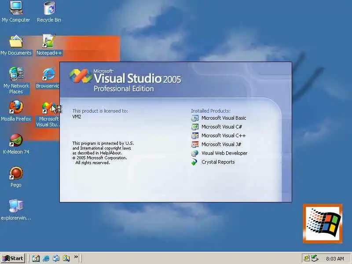
Task: Click the Visual Studio 2005 splash logo
Action: (x=81, y=76)
